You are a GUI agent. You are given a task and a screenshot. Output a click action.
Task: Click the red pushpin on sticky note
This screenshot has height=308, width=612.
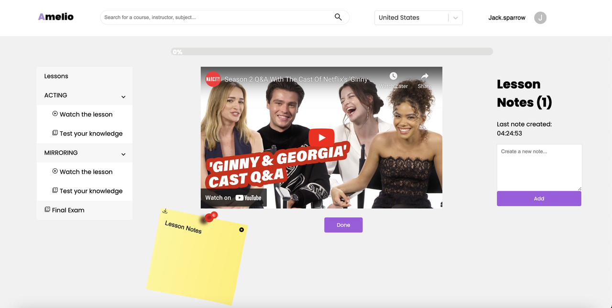(x=211, y=217)
